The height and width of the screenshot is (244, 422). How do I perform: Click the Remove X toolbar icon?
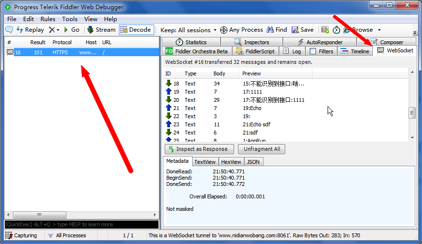52,30
